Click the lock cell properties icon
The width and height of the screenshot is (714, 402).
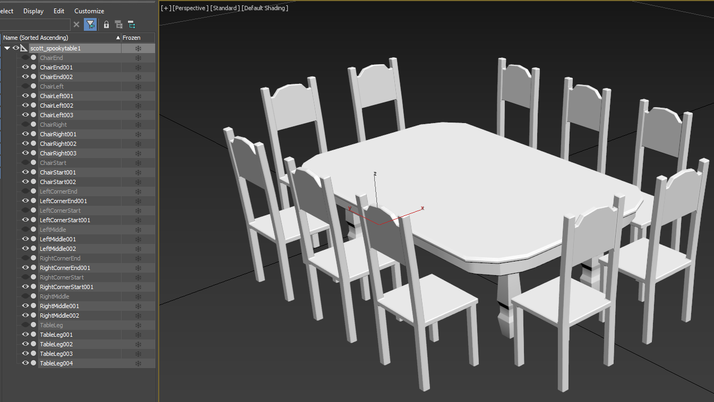tap(106, 24)
